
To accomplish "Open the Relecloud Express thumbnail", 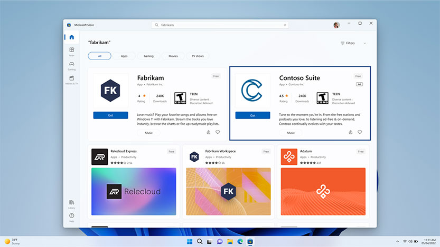I will (x=133, y=192).
